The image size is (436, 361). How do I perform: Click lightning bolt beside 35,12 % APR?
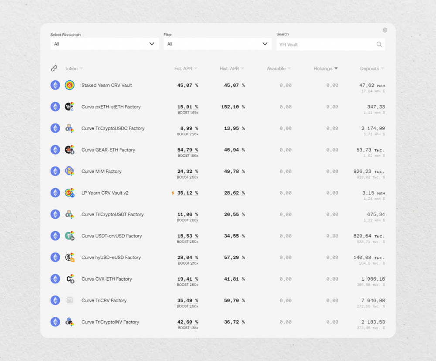click(173, 193)
